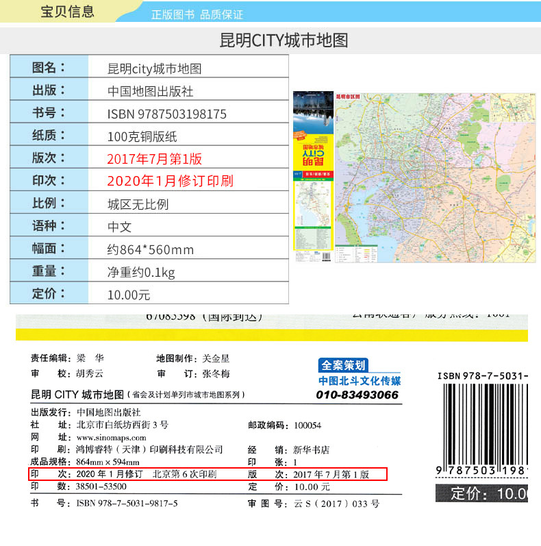Select the 纸质 label cell
The image size is (541, 546).
tap(49, 135)
